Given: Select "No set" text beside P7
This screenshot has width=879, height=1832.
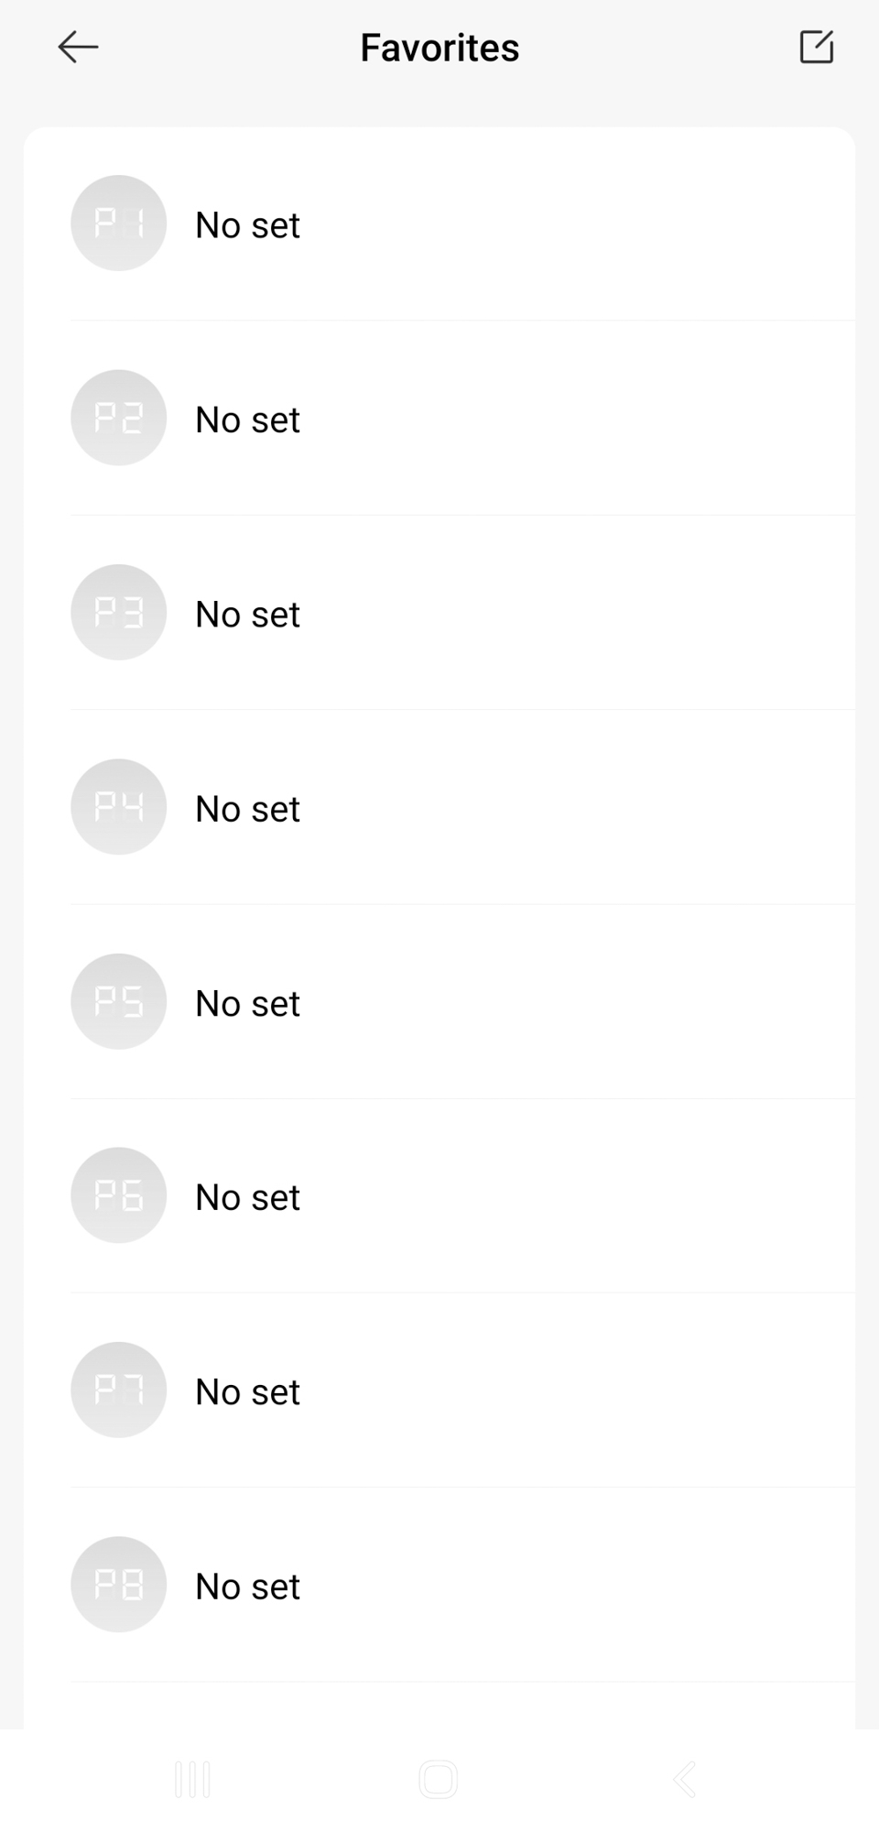Looking at the screenshot, I should click(247, 1392).
